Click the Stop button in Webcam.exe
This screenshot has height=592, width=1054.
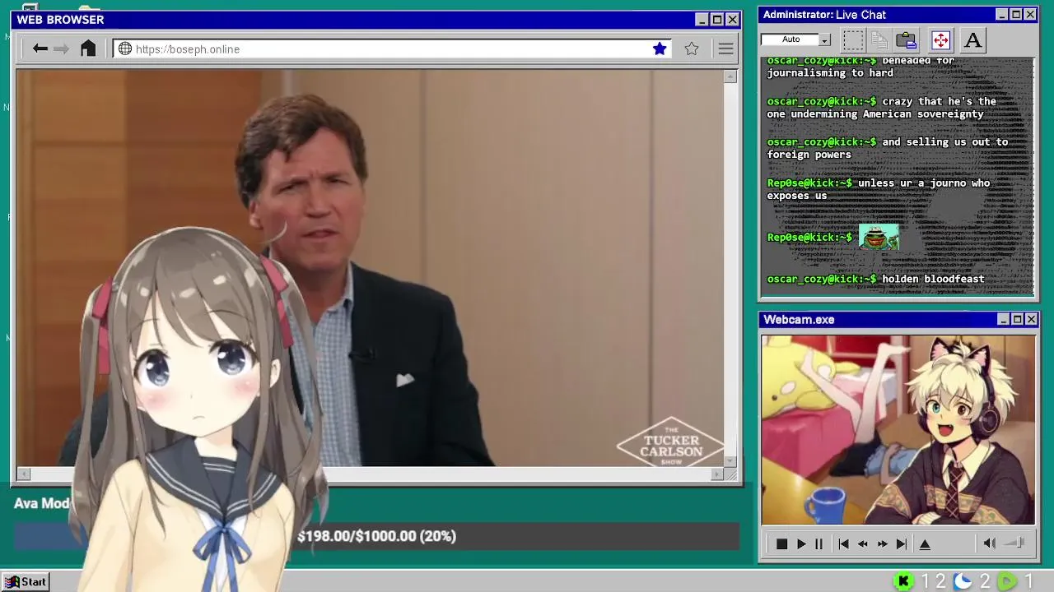pos(781,543)
